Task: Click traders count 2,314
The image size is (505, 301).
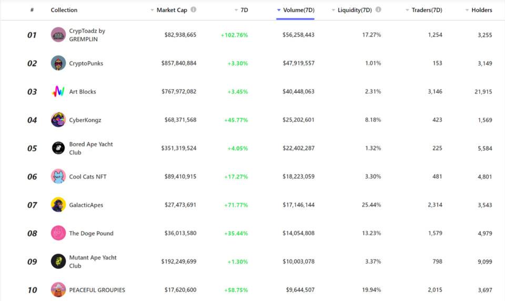Action: (x=435, y=204)
